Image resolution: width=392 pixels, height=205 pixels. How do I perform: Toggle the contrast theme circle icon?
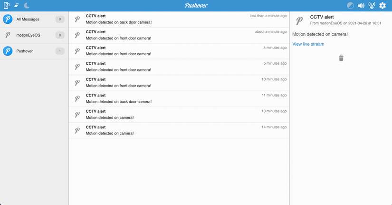350,6
